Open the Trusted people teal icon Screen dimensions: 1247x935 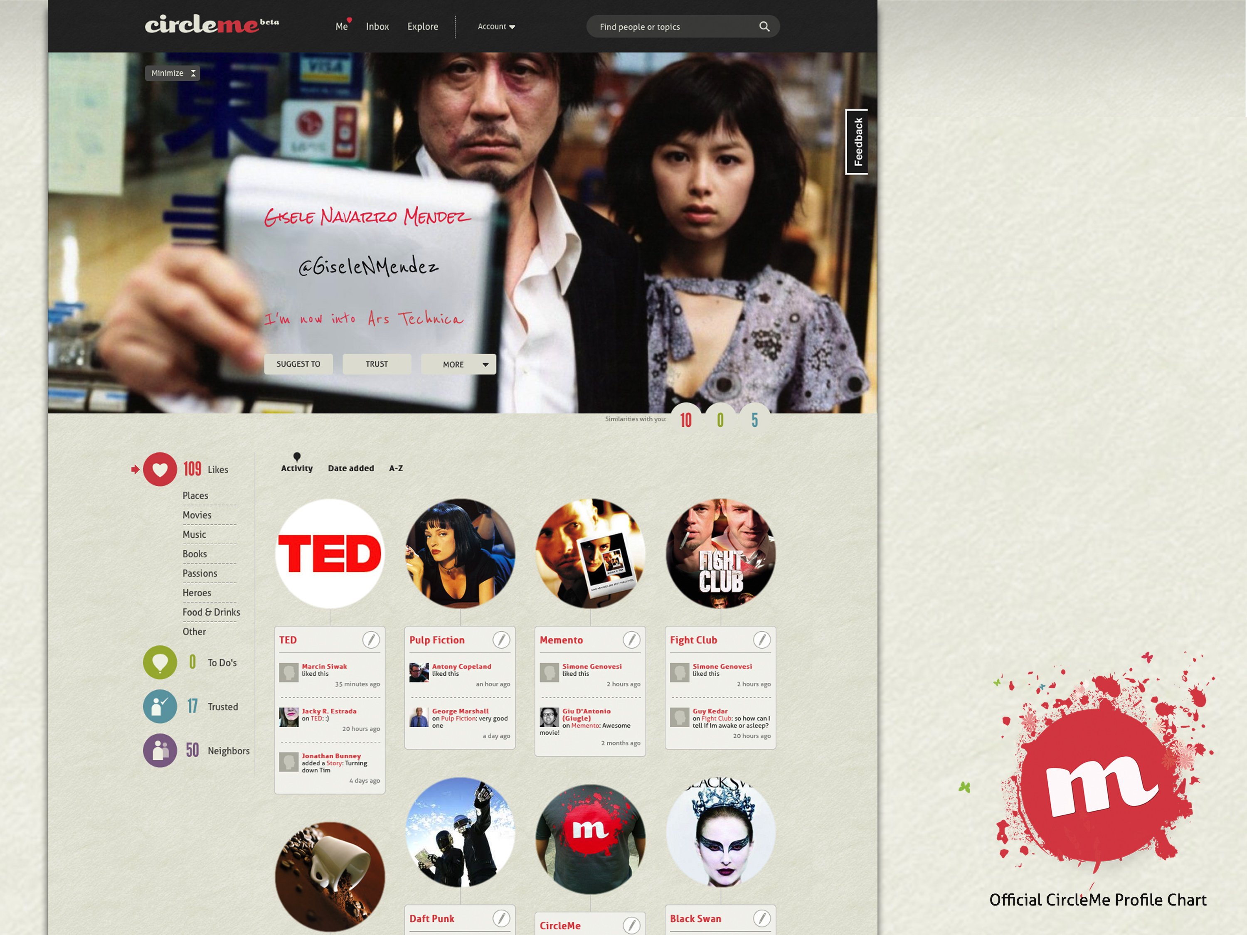point(160,706)
